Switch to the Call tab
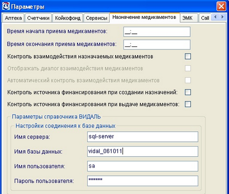 205,18
